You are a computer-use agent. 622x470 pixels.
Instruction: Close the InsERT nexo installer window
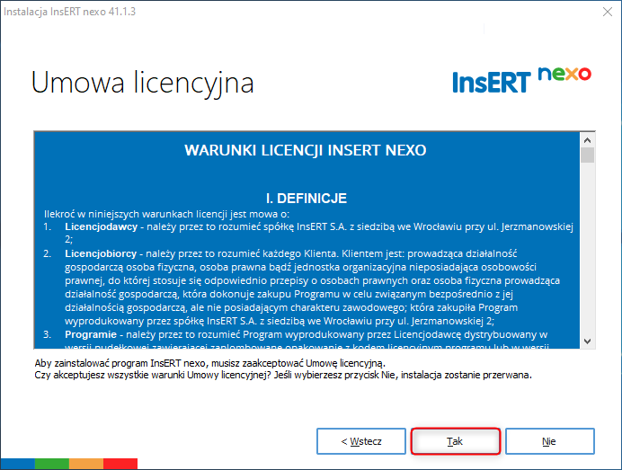[608, 12]
